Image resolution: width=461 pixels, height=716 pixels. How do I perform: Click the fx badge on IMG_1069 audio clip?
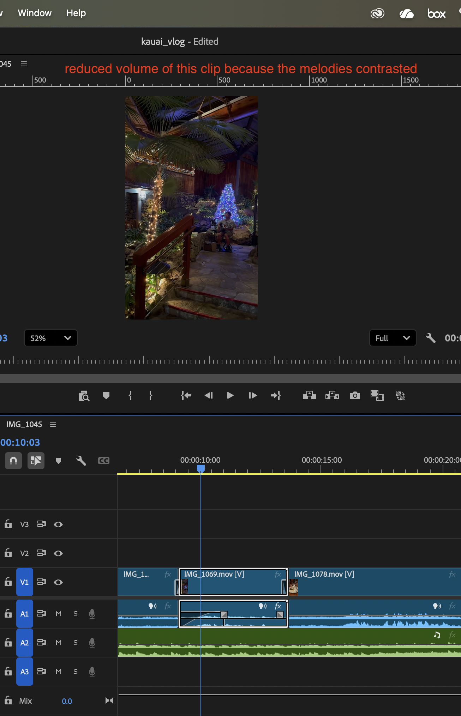tap(278, 606)
